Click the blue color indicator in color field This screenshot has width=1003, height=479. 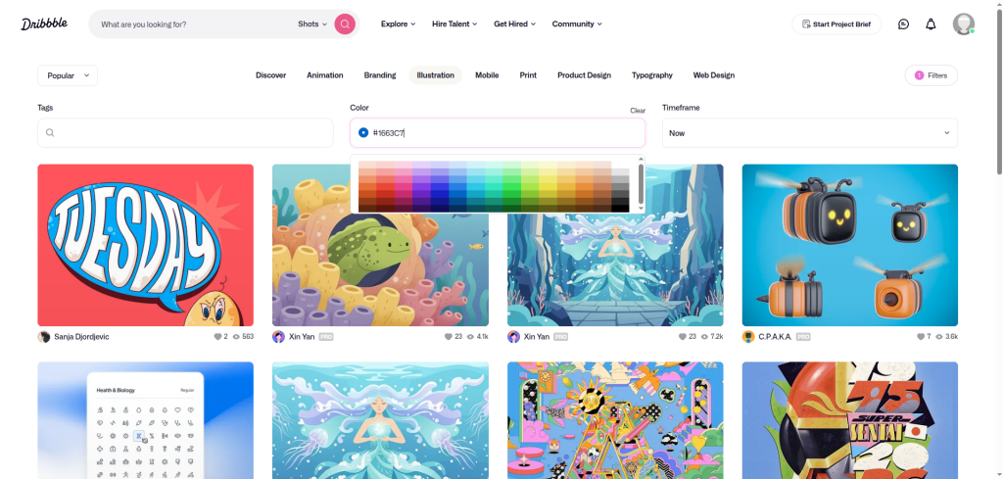pyautogui.click(x=363, y=132)
